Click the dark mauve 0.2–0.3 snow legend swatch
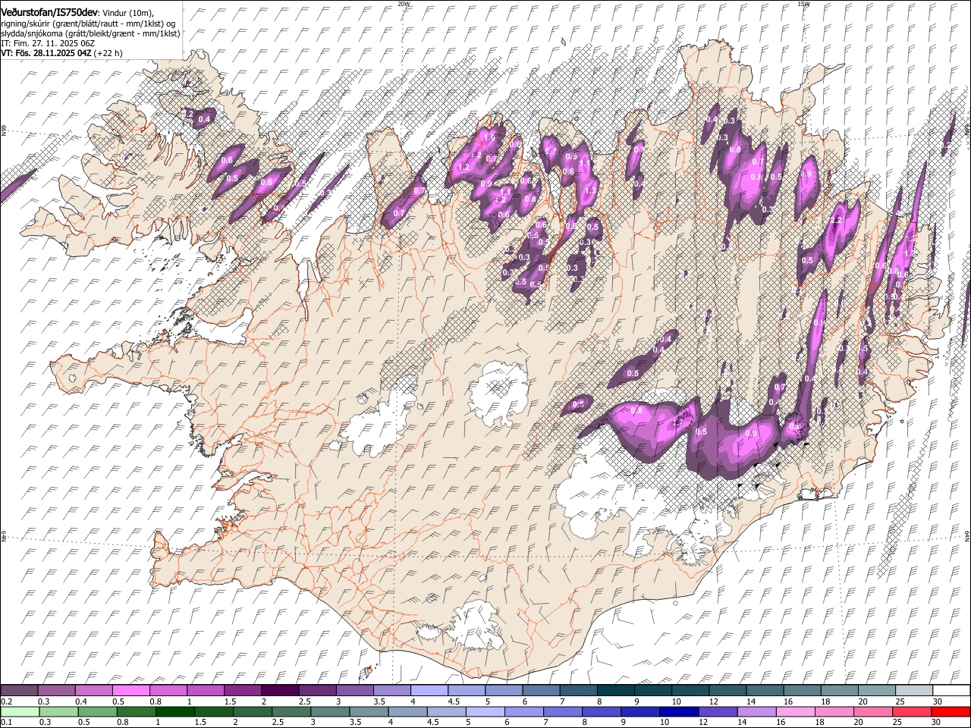This screenshot has height=728, width=971. click(19, 690)
